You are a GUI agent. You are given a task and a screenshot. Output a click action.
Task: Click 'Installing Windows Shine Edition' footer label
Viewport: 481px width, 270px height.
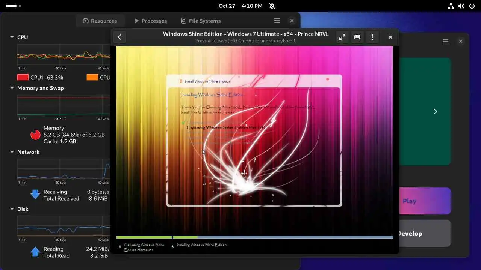(x=202, y=244)
